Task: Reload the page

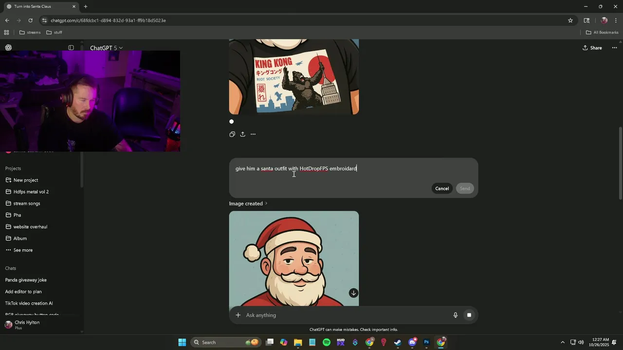Action: 31,20
